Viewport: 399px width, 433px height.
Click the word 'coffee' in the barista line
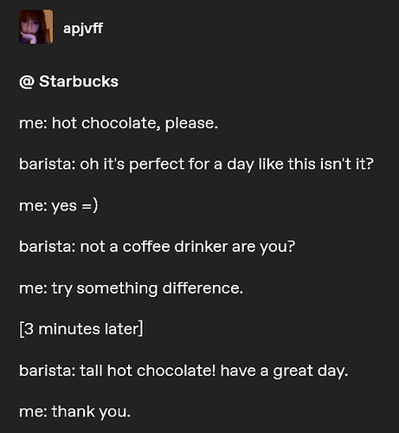[x=146, y=247]
